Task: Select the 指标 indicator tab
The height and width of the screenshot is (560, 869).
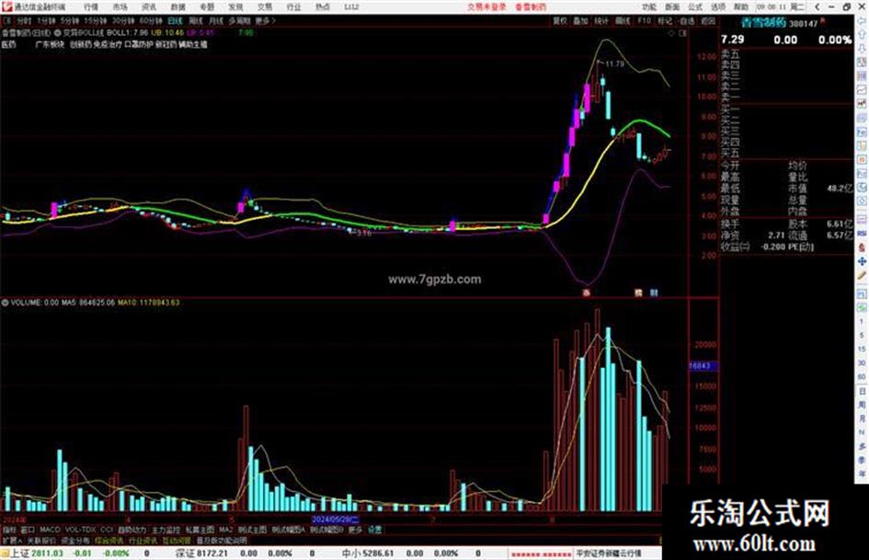Action: (9, 530)
